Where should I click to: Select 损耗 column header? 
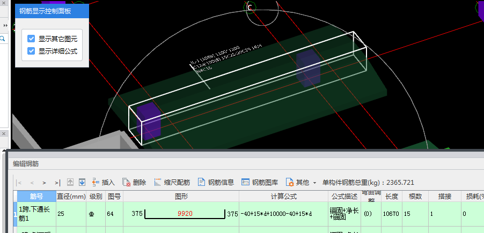click(x=472, y=197)
